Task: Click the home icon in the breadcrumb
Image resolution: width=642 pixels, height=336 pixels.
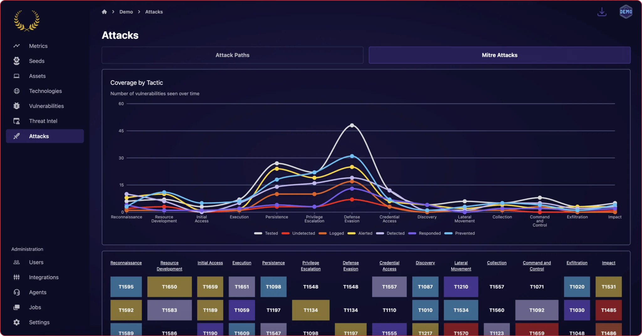Action: coord(104,12)
